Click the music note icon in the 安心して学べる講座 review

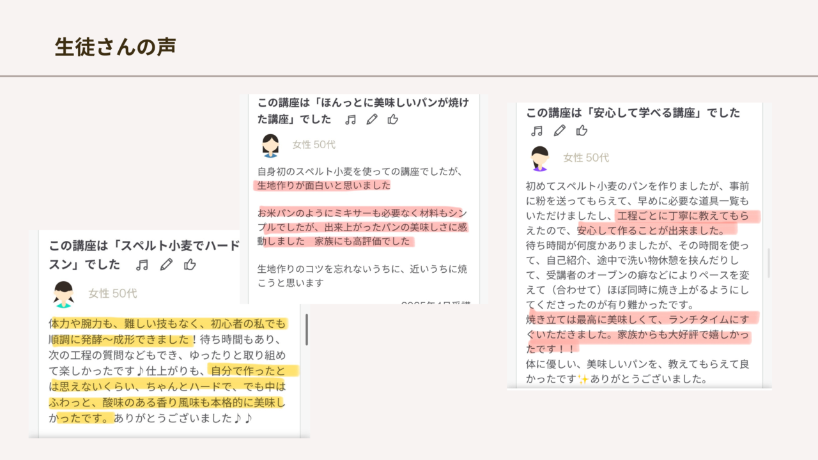point(537,131)
